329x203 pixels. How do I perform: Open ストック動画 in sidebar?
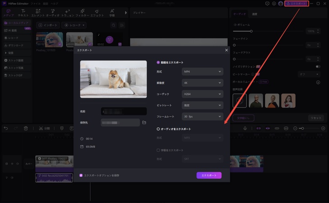pos(17,60)
